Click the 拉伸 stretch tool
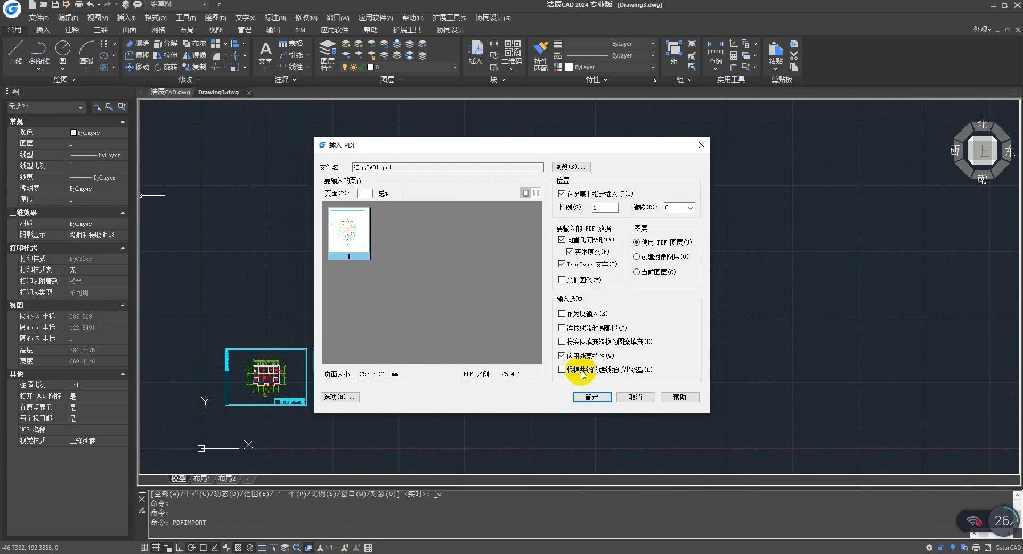1023x554 pixels. click(166, 55)
